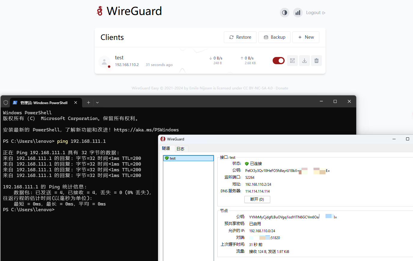Show QR code for test client
This screenshot has width=413, height=261.
(x=292, y=61)
